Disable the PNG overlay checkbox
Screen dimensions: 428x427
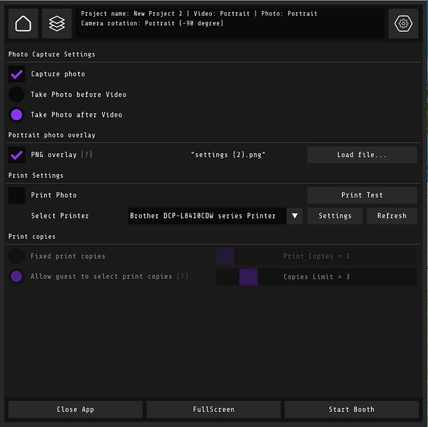pos(17,155)
